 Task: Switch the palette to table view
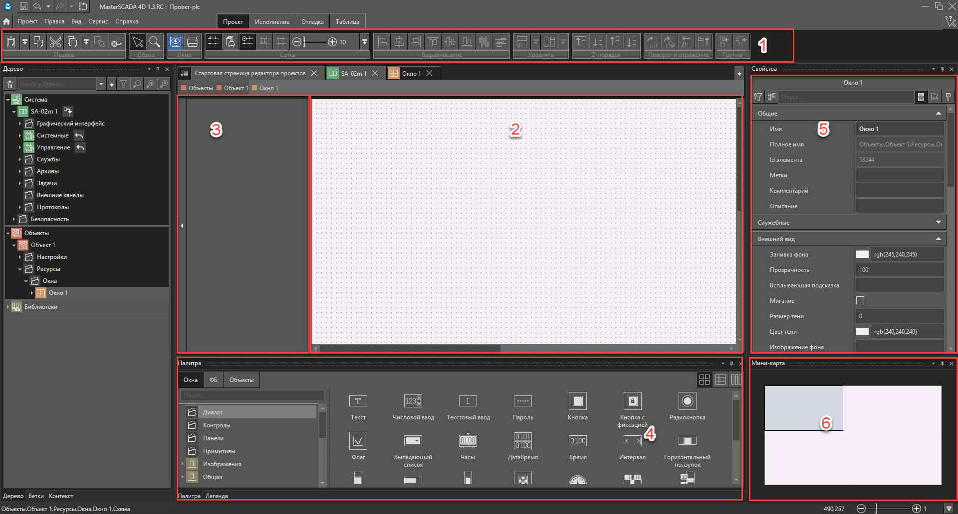tap(720, 380)
